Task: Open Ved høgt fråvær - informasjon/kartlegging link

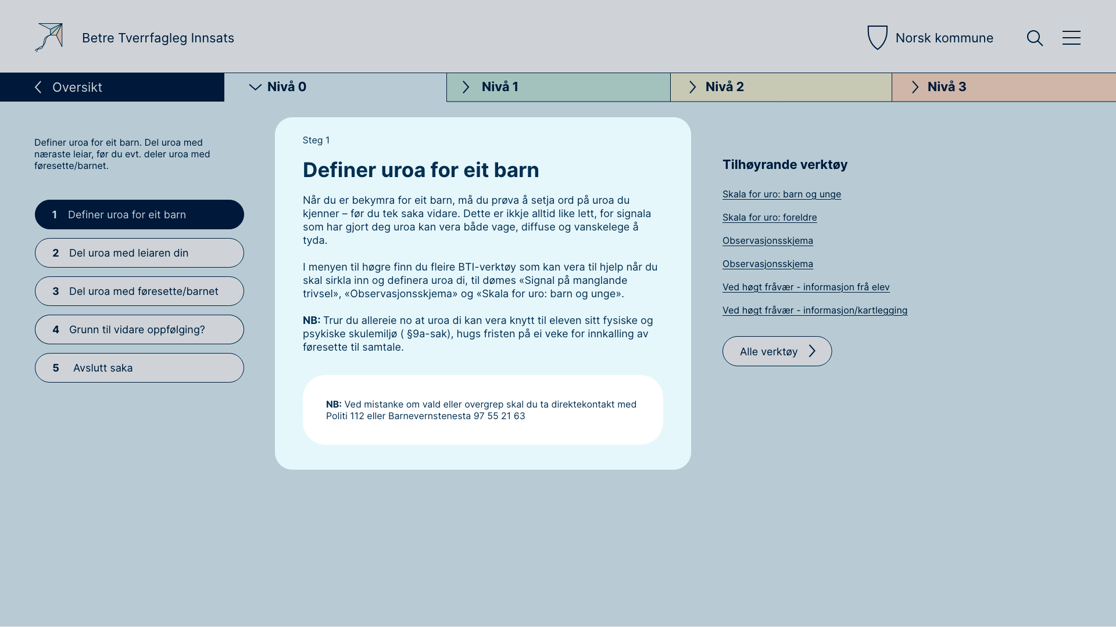Action: [814, 310]
